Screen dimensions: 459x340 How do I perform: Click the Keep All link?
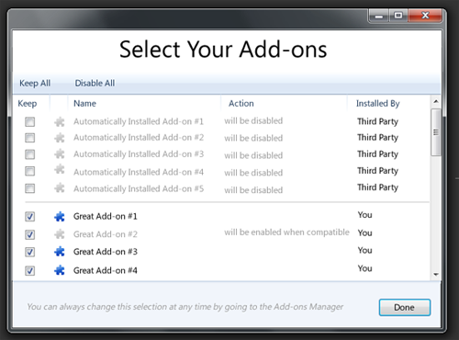point(35,83)
